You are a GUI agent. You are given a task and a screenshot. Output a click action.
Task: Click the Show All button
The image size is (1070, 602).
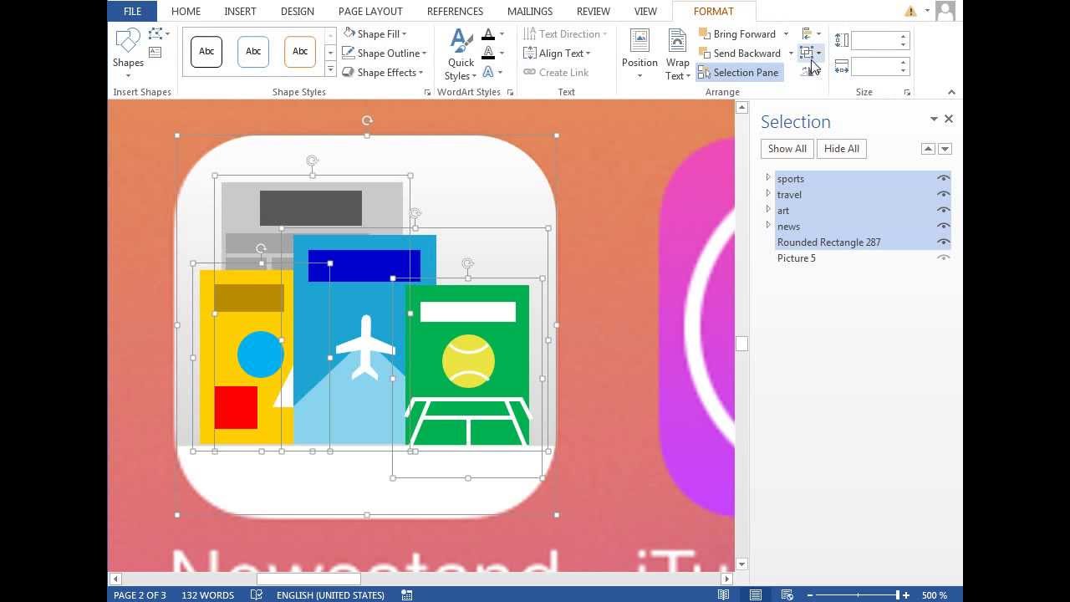[x=786, y=148]
